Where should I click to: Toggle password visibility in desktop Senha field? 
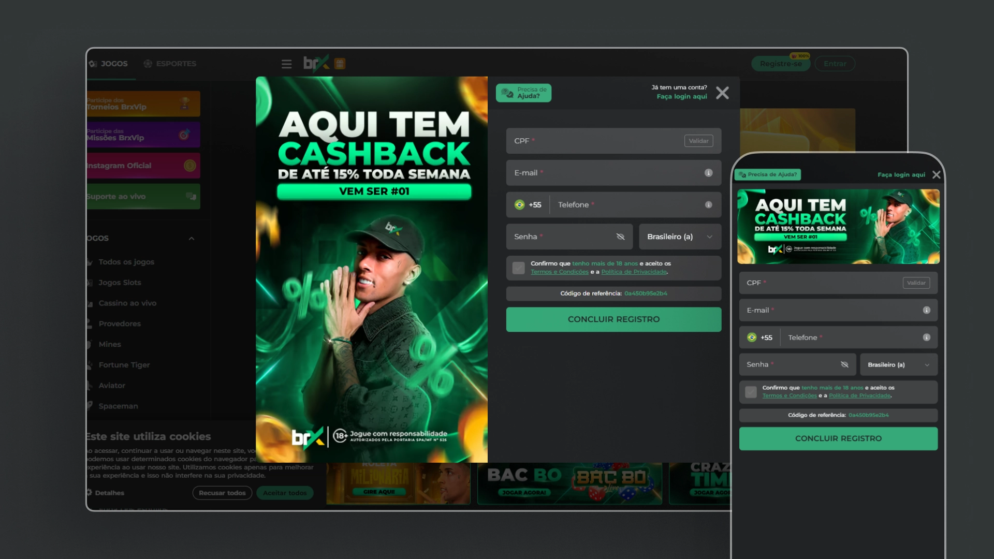point(620,237)
